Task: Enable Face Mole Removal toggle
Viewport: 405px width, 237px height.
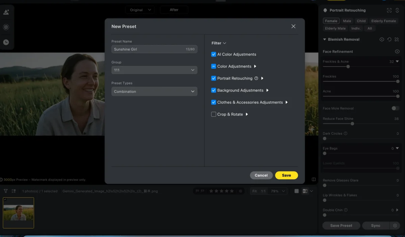Action: (x=395, y=108)
